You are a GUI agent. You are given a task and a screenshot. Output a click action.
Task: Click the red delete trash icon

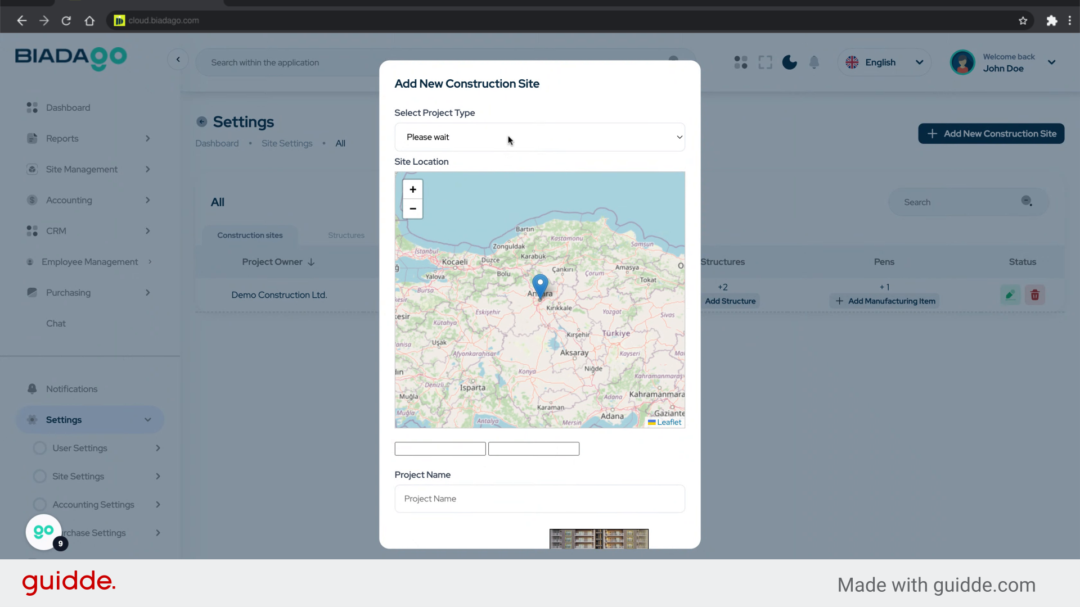[1034, 295]
